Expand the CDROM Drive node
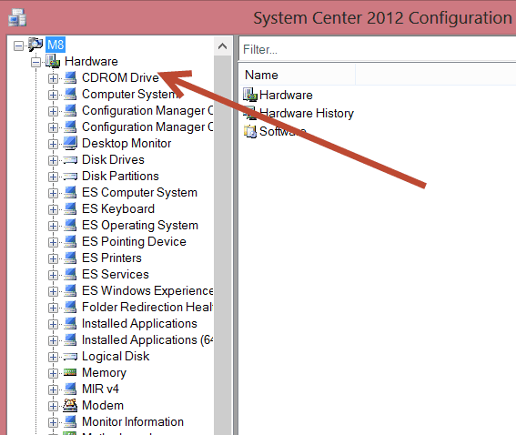516x435 pixels. tap(53, 78)
